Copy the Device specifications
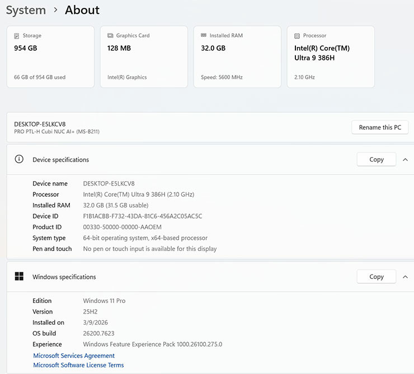The width and height of the screenshot is (414, 374). [377, 159]
